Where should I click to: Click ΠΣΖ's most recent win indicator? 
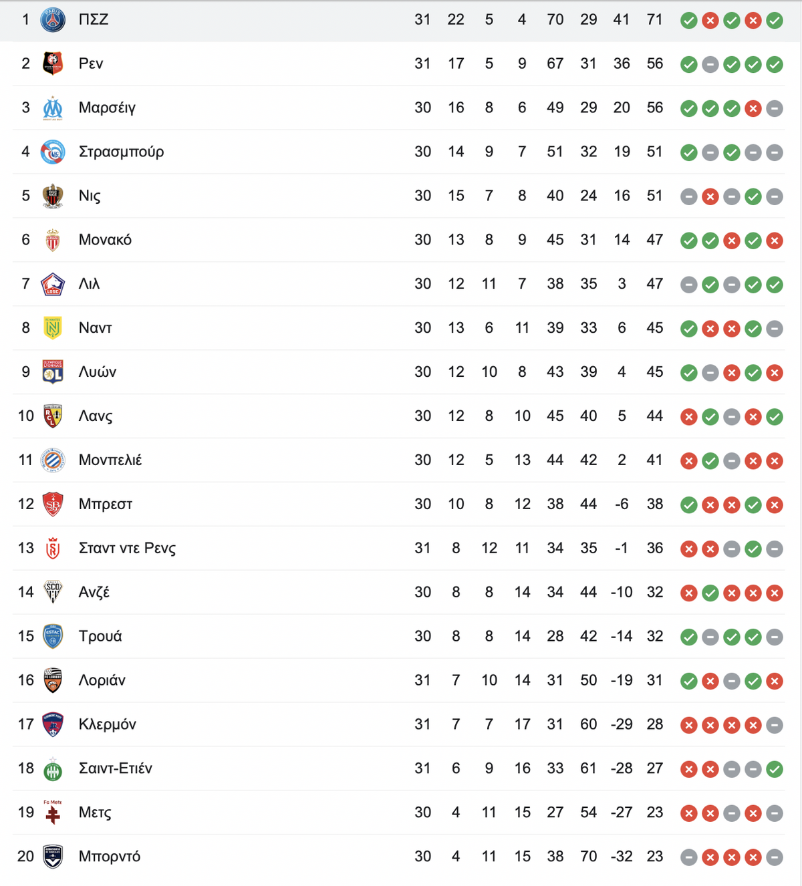tap(775, 20)
